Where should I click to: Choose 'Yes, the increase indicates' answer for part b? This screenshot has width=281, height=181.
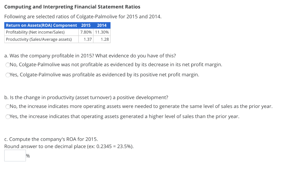click(x=8, y=116)
